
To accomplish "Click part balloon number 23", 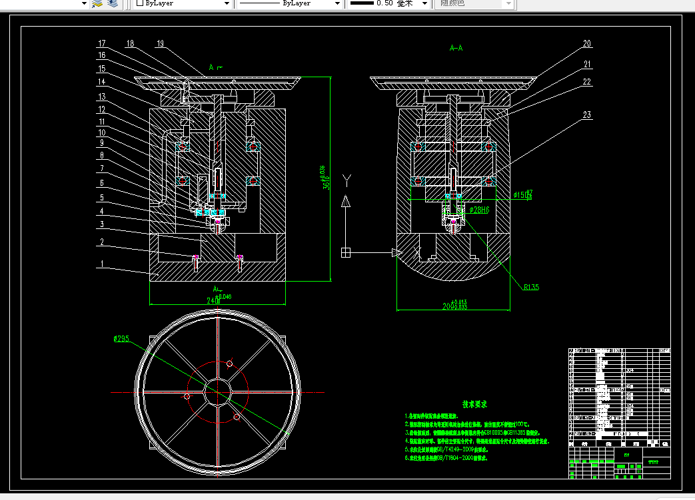I will coord(587,115).
